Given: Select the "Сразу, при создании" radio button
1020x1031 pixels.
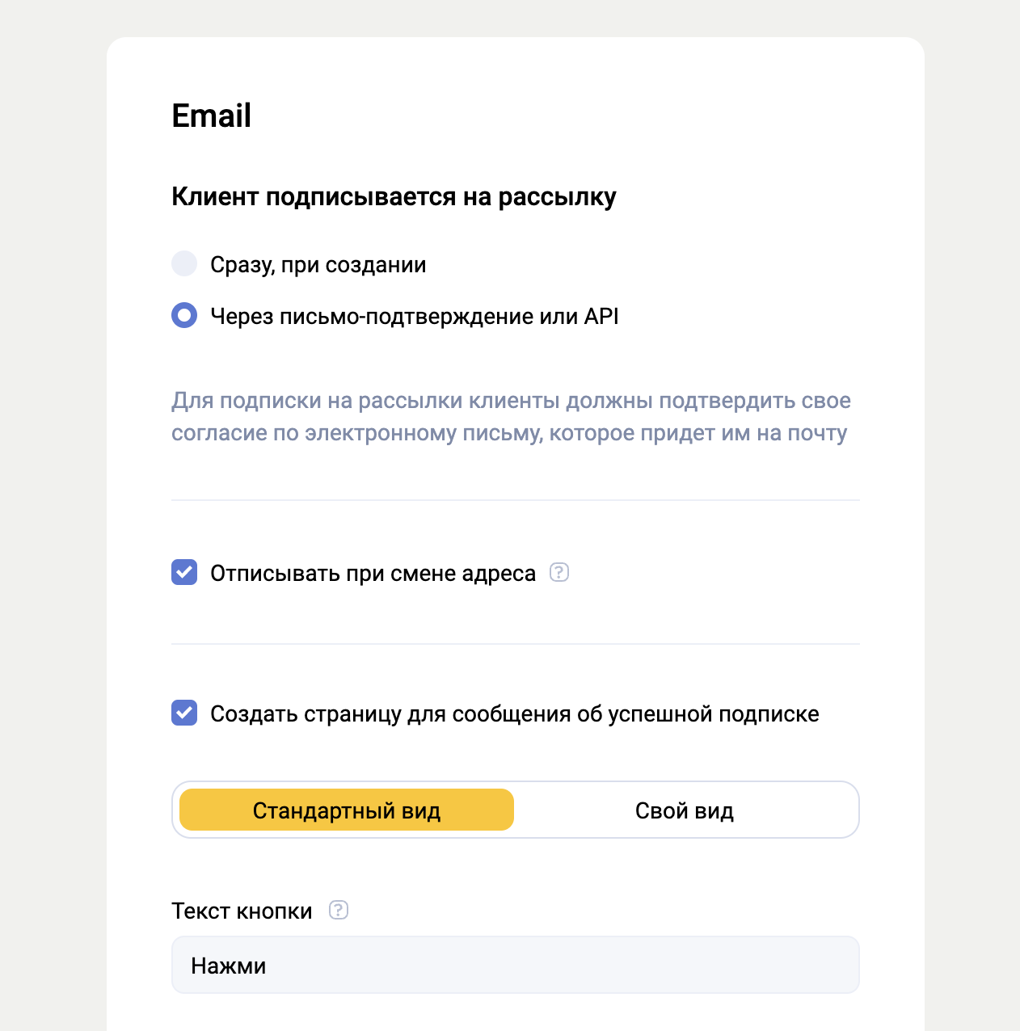Looking at the screenshot, I should click(x=184, y=264).
